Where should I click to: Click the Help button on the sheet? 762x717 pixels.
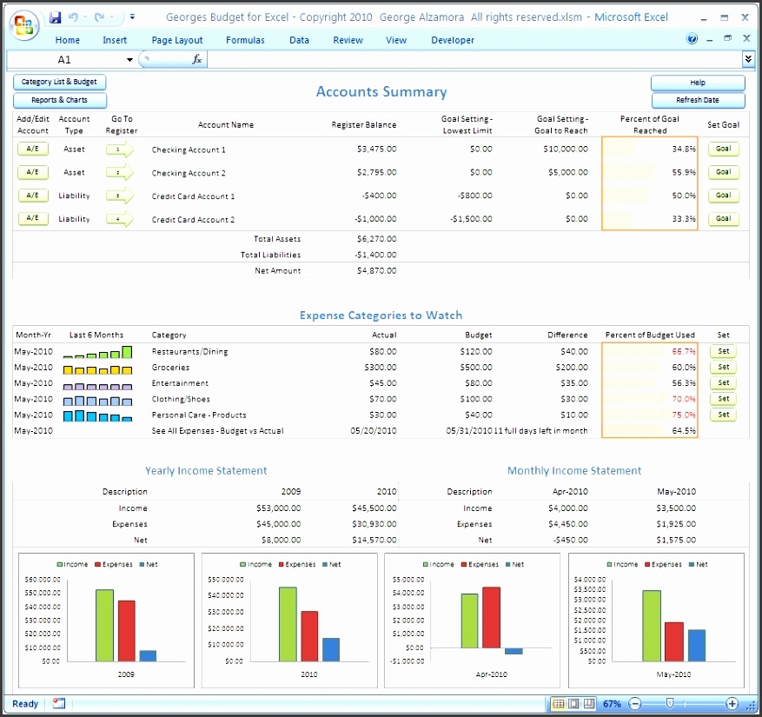698,83
